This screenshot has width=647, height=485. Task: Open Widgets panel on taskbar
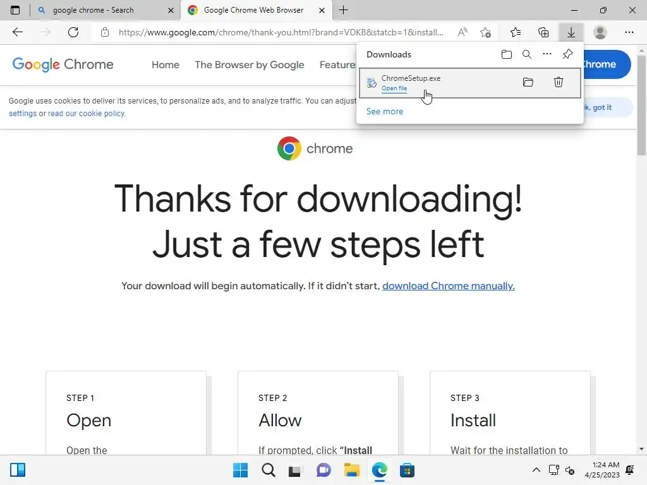(x=18, y=470)
